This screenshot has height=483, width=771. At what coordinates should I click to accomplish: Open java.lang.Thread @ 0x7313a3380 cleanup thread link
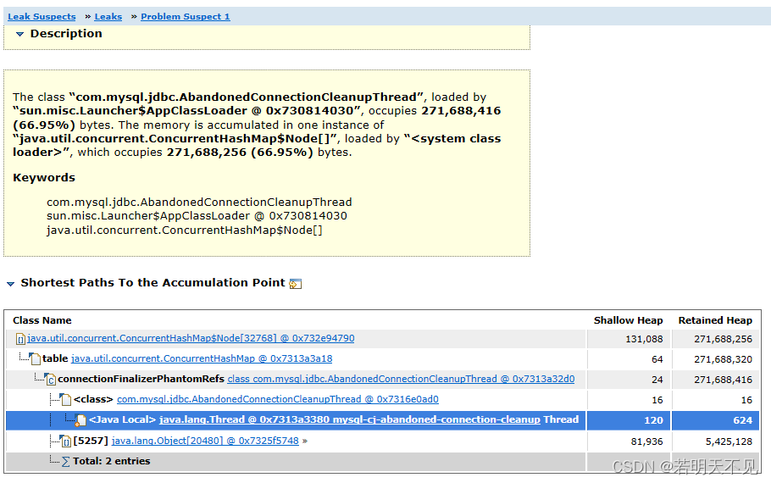point(350,419)
